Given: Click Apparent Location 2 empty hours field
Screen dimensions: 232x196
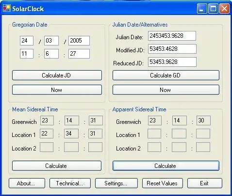Looking at the screenshot, I should point(154,147).
